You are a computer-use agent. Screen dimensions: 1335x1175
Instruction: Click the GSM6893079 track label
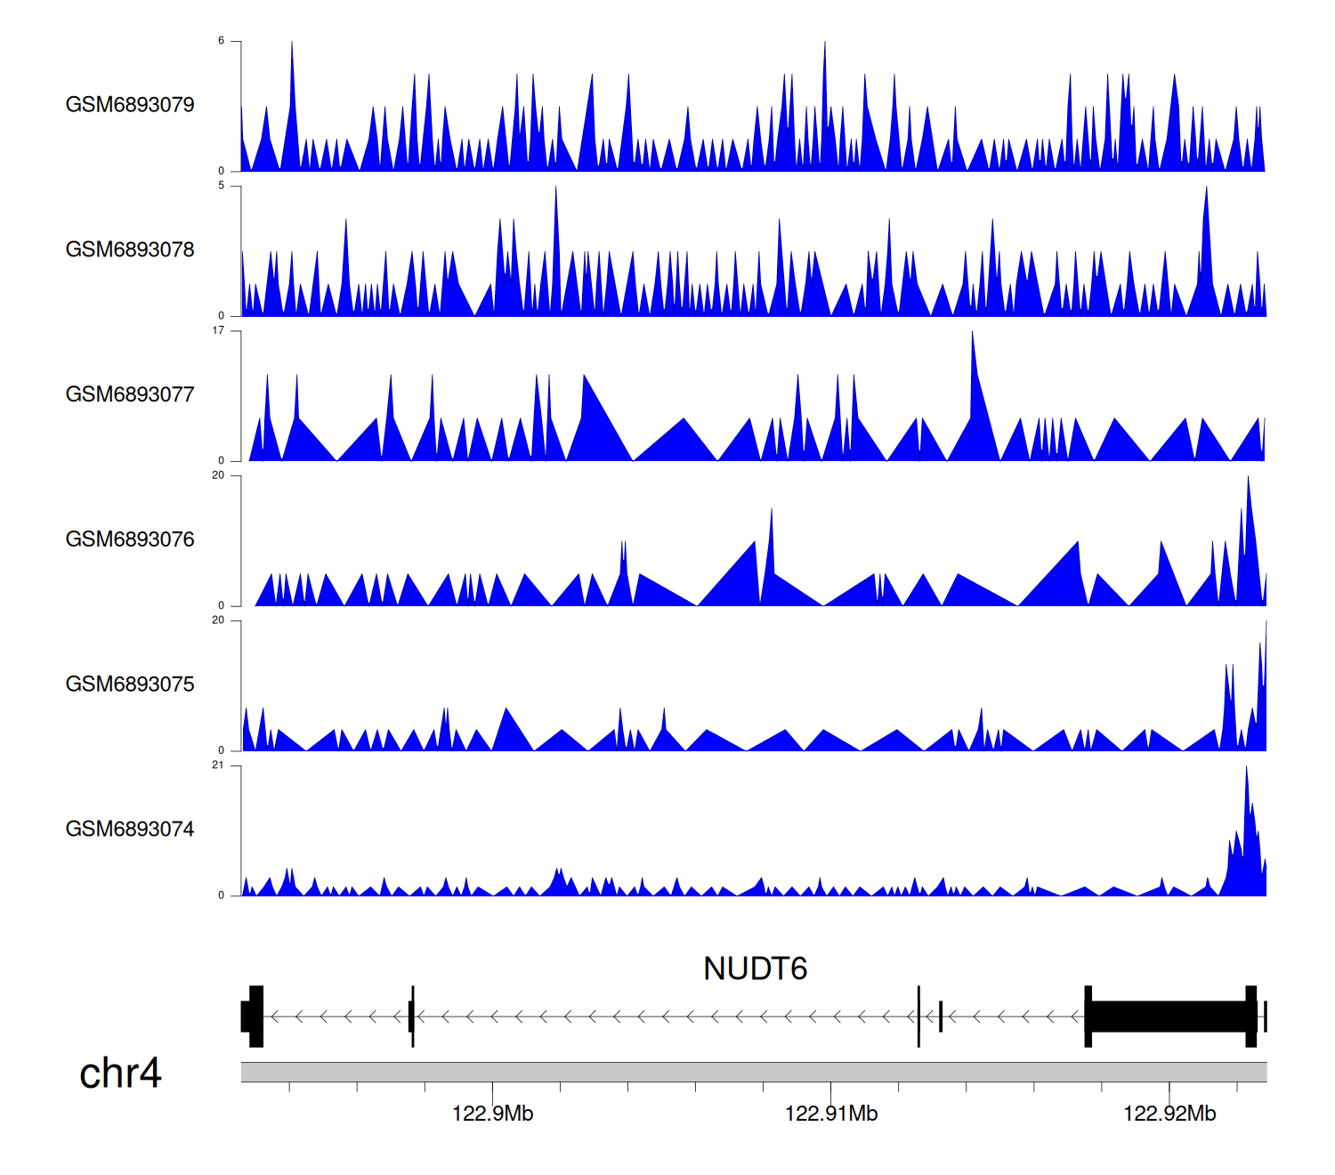tap(130, 105)
